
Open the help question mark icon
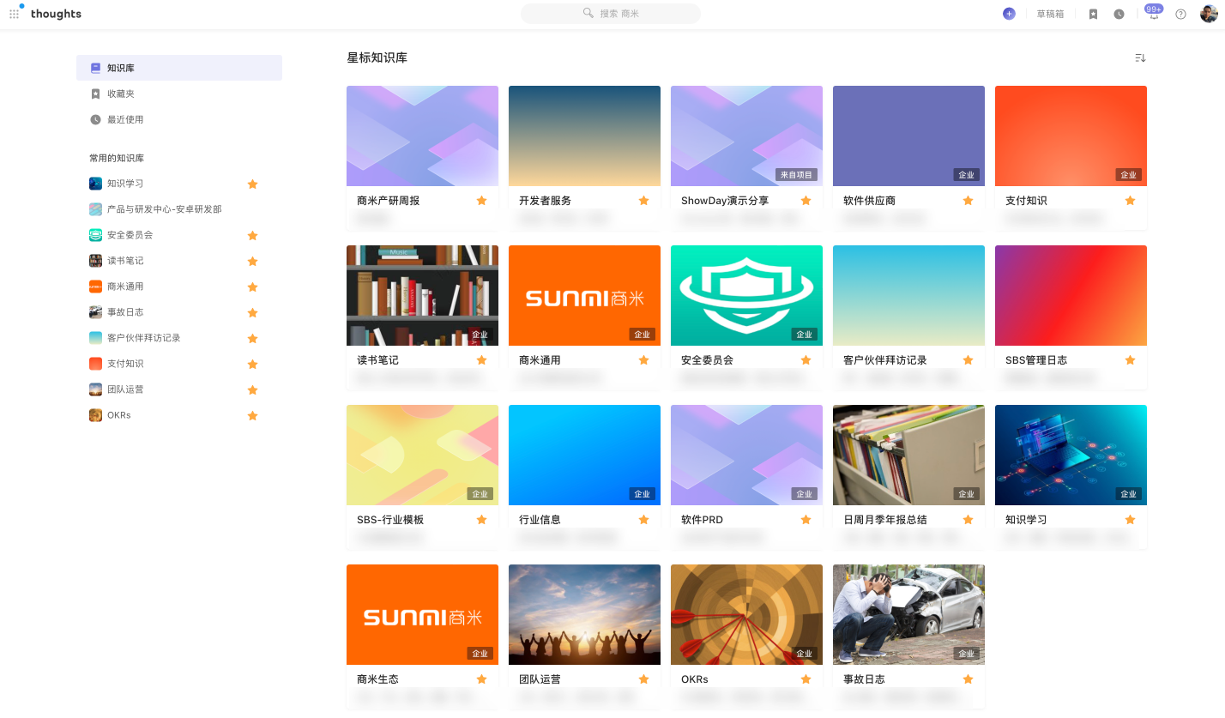(x=1180, y=14)
